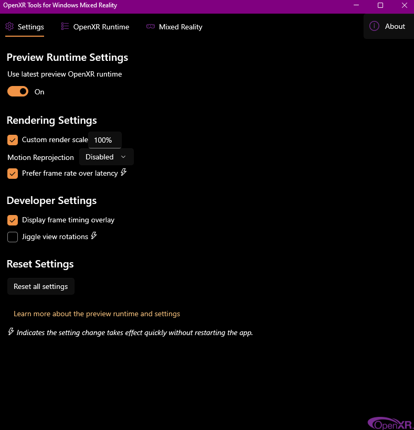
Task: Click the Developer Settings heading
Action: 51,200
